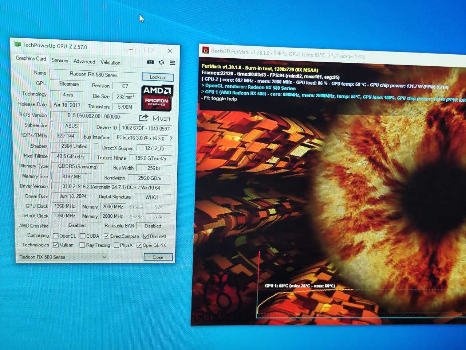Click the Pixel Fillrate field 43.5 GPixel/s
The width and height of the screenshot is (466, 350).
coord(71,156)
